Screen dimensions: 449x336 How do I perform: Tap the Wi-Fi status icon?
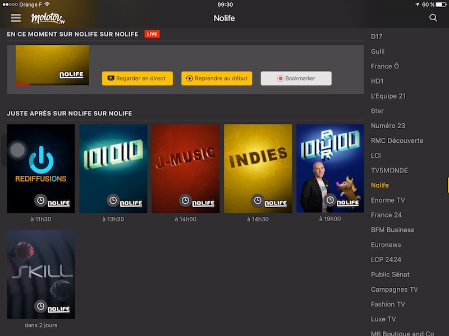tap(47, 4)
